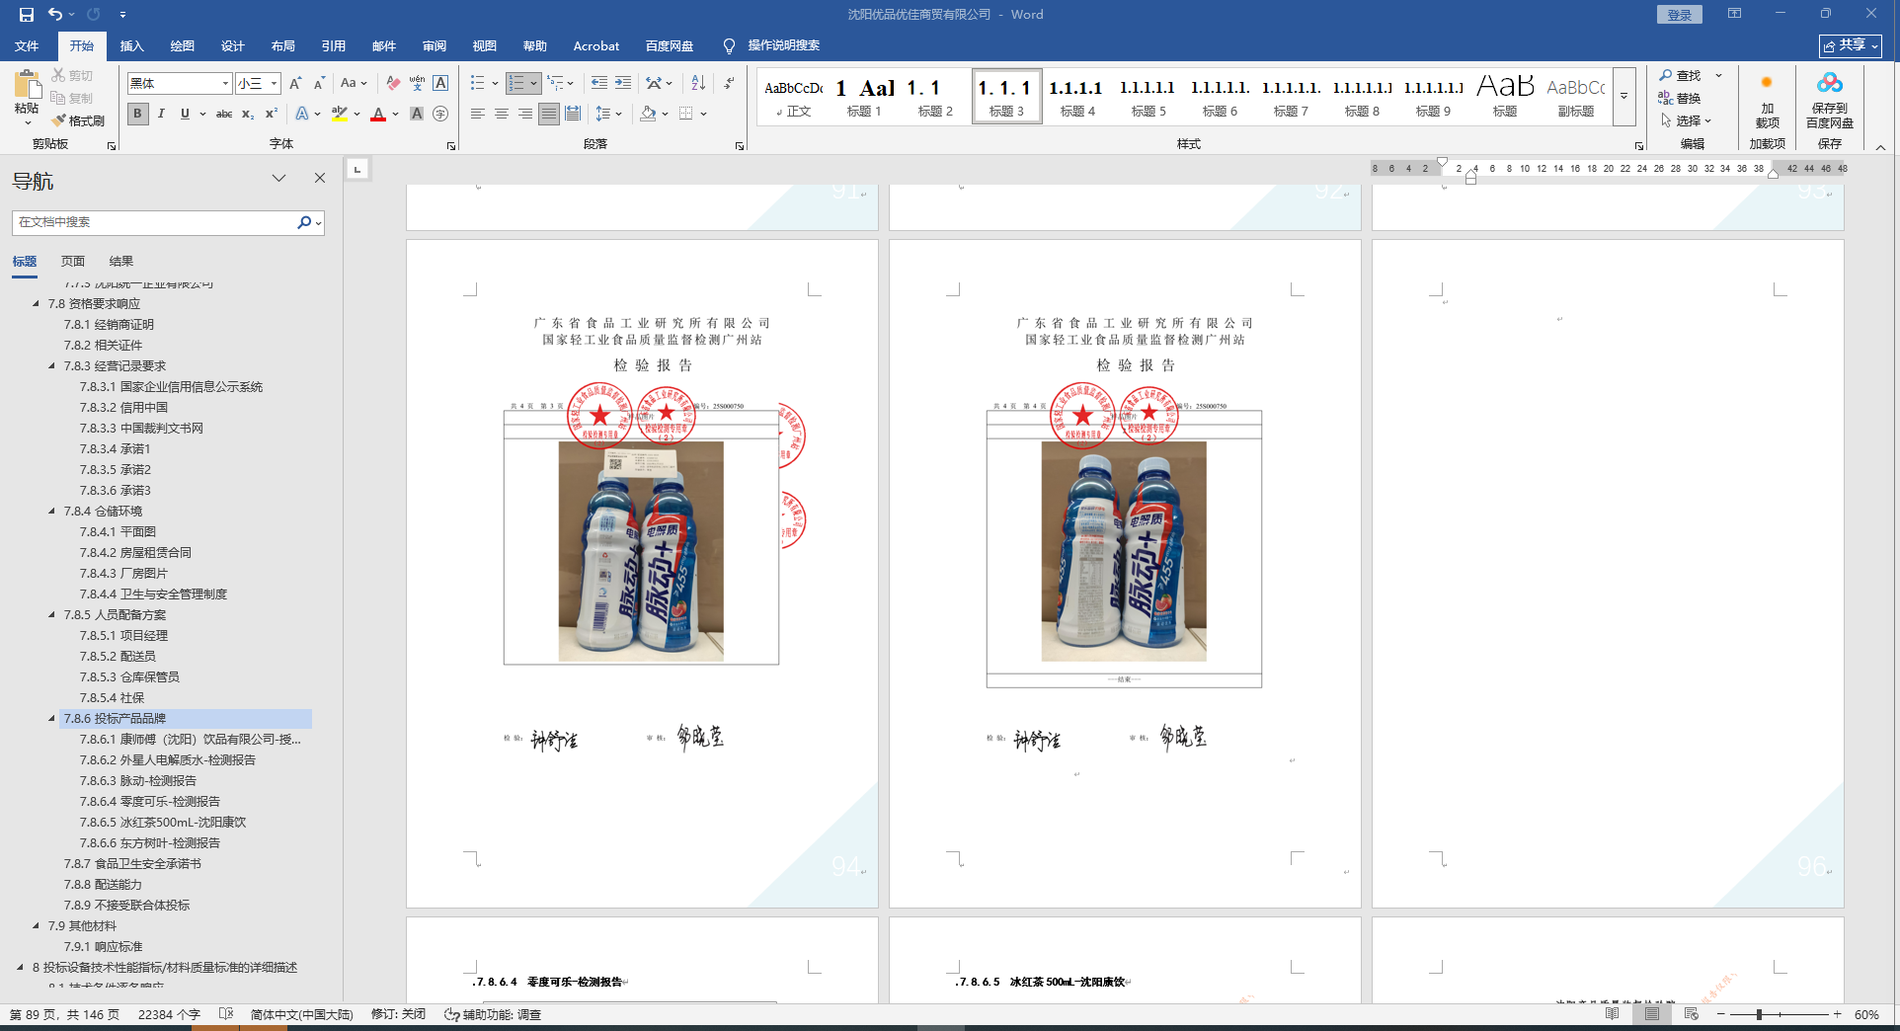Apply character shading
Image resolution: width=1900 pixels, height=1031 pixels.
click(x=417, y=115)
